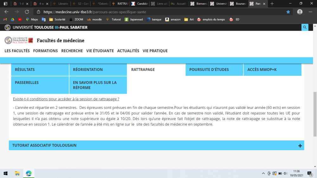This screenshot has height=178, width=317.
Task: Click the address bar URL field
Action: tap(158, 12)
